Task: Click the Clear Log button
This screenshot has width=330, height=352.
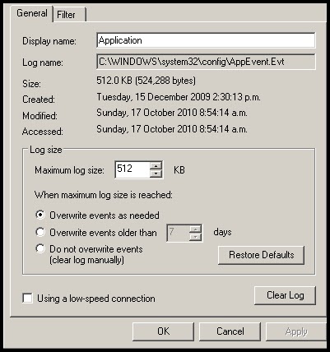Action: (285, 295)
